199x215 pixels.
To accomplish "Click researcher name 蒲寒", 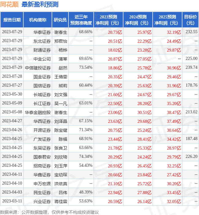I will click(63, 59).
